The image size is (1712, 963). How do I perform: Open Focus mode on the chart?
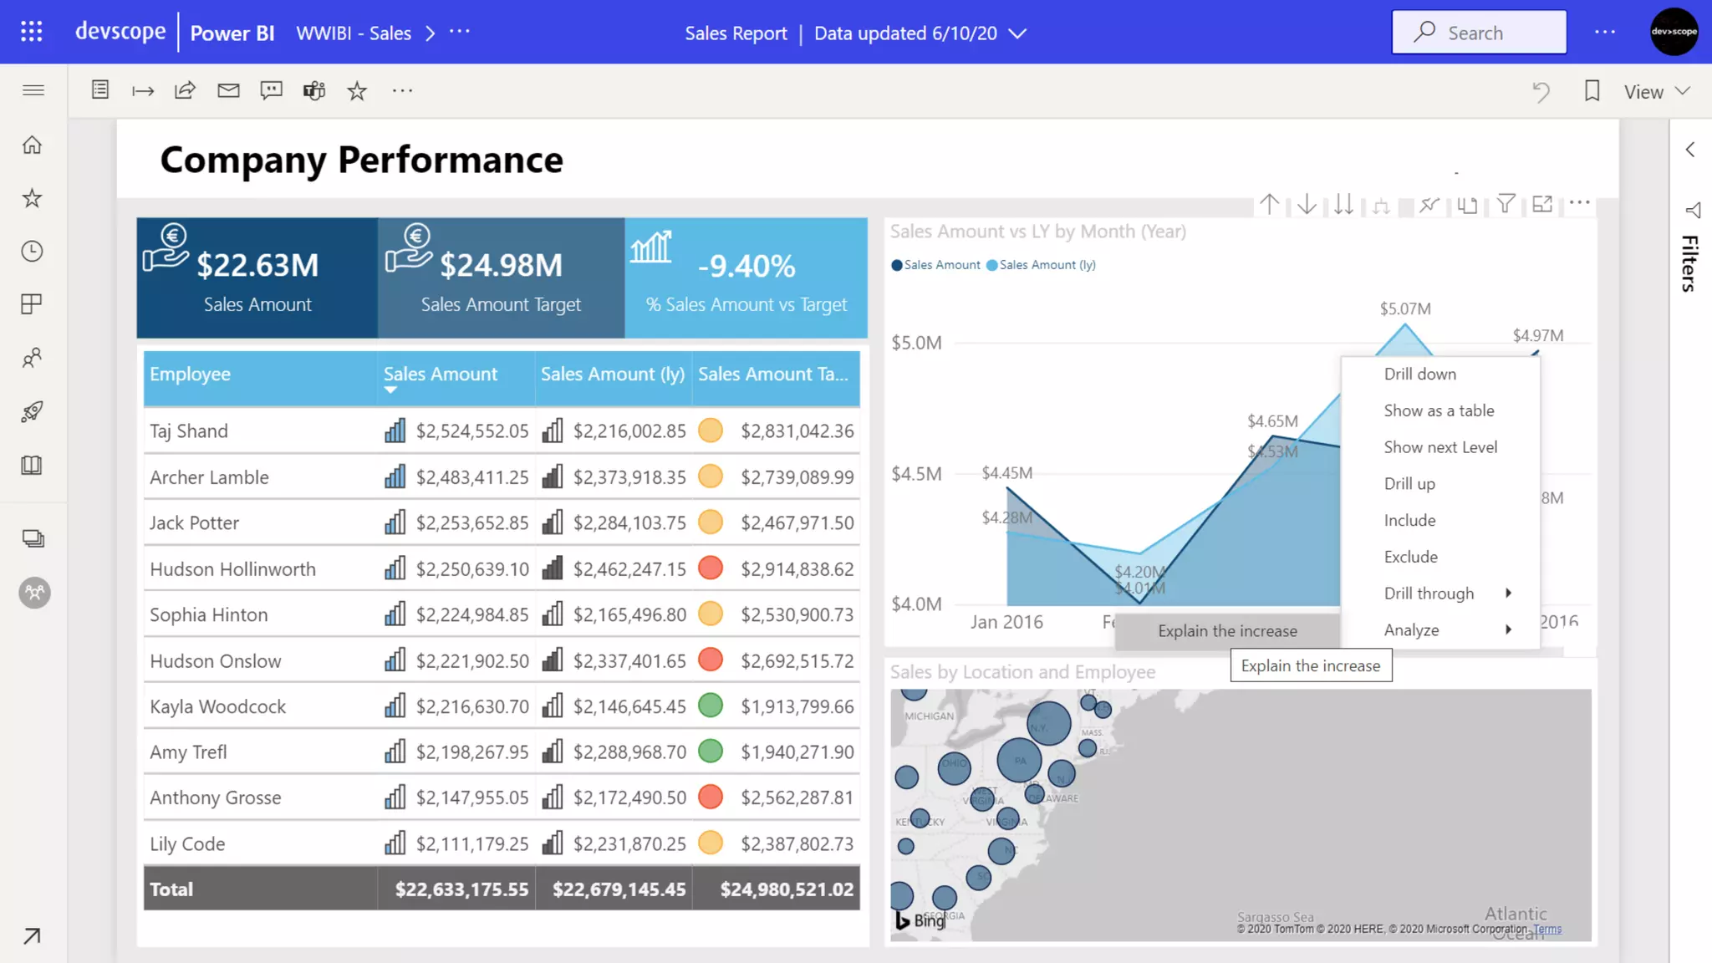coord(1542,204)
